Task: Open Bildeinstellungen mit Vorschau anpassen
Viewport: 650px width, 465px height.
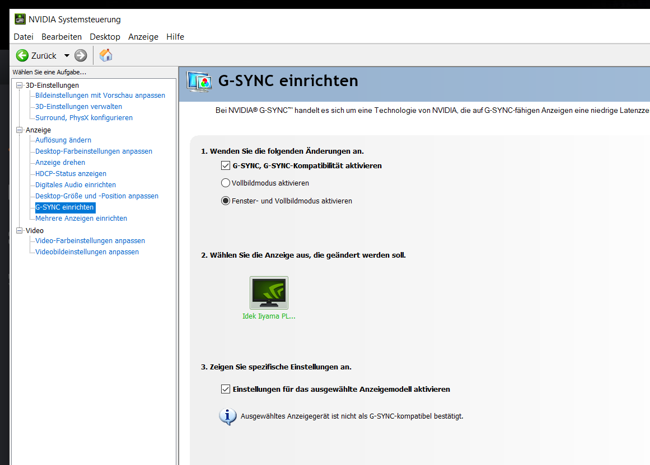Action: (x=100, y=96)
